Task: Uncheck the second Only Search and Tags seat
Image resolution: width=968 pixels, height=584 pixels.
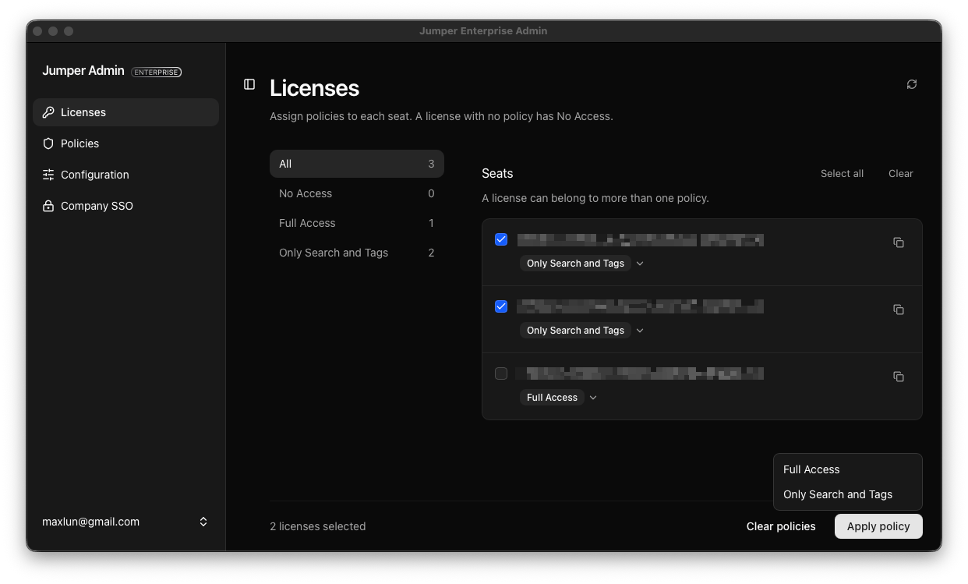Action: pyautogui.click(x=501, y=306)
